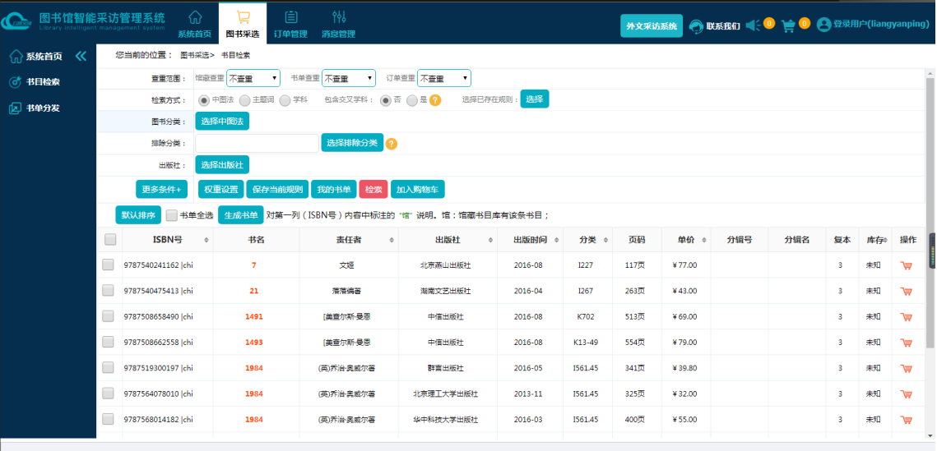This screenshot has height=451, width=937.
Task: Click the vertical scrollbar of the results page
Action: 930,212
